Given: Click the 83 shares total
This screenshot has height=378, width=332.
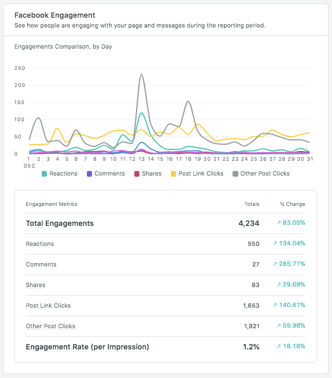Looking at the screenshot, I should pos(255,285).
